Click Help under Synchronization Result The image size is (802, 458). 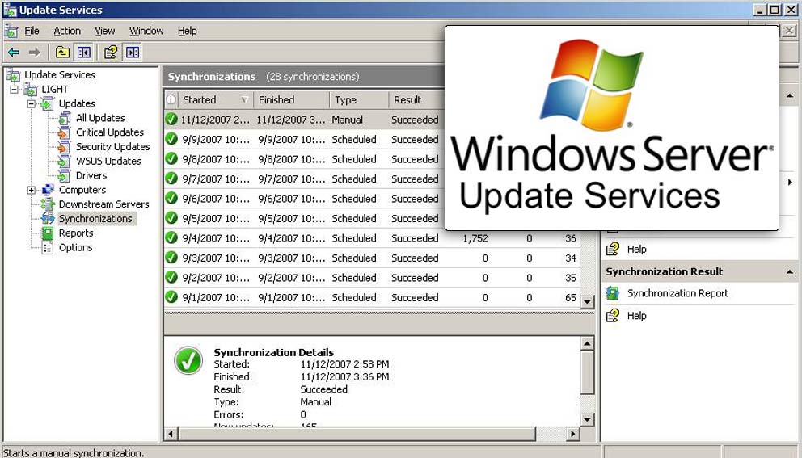click(637, 316)
